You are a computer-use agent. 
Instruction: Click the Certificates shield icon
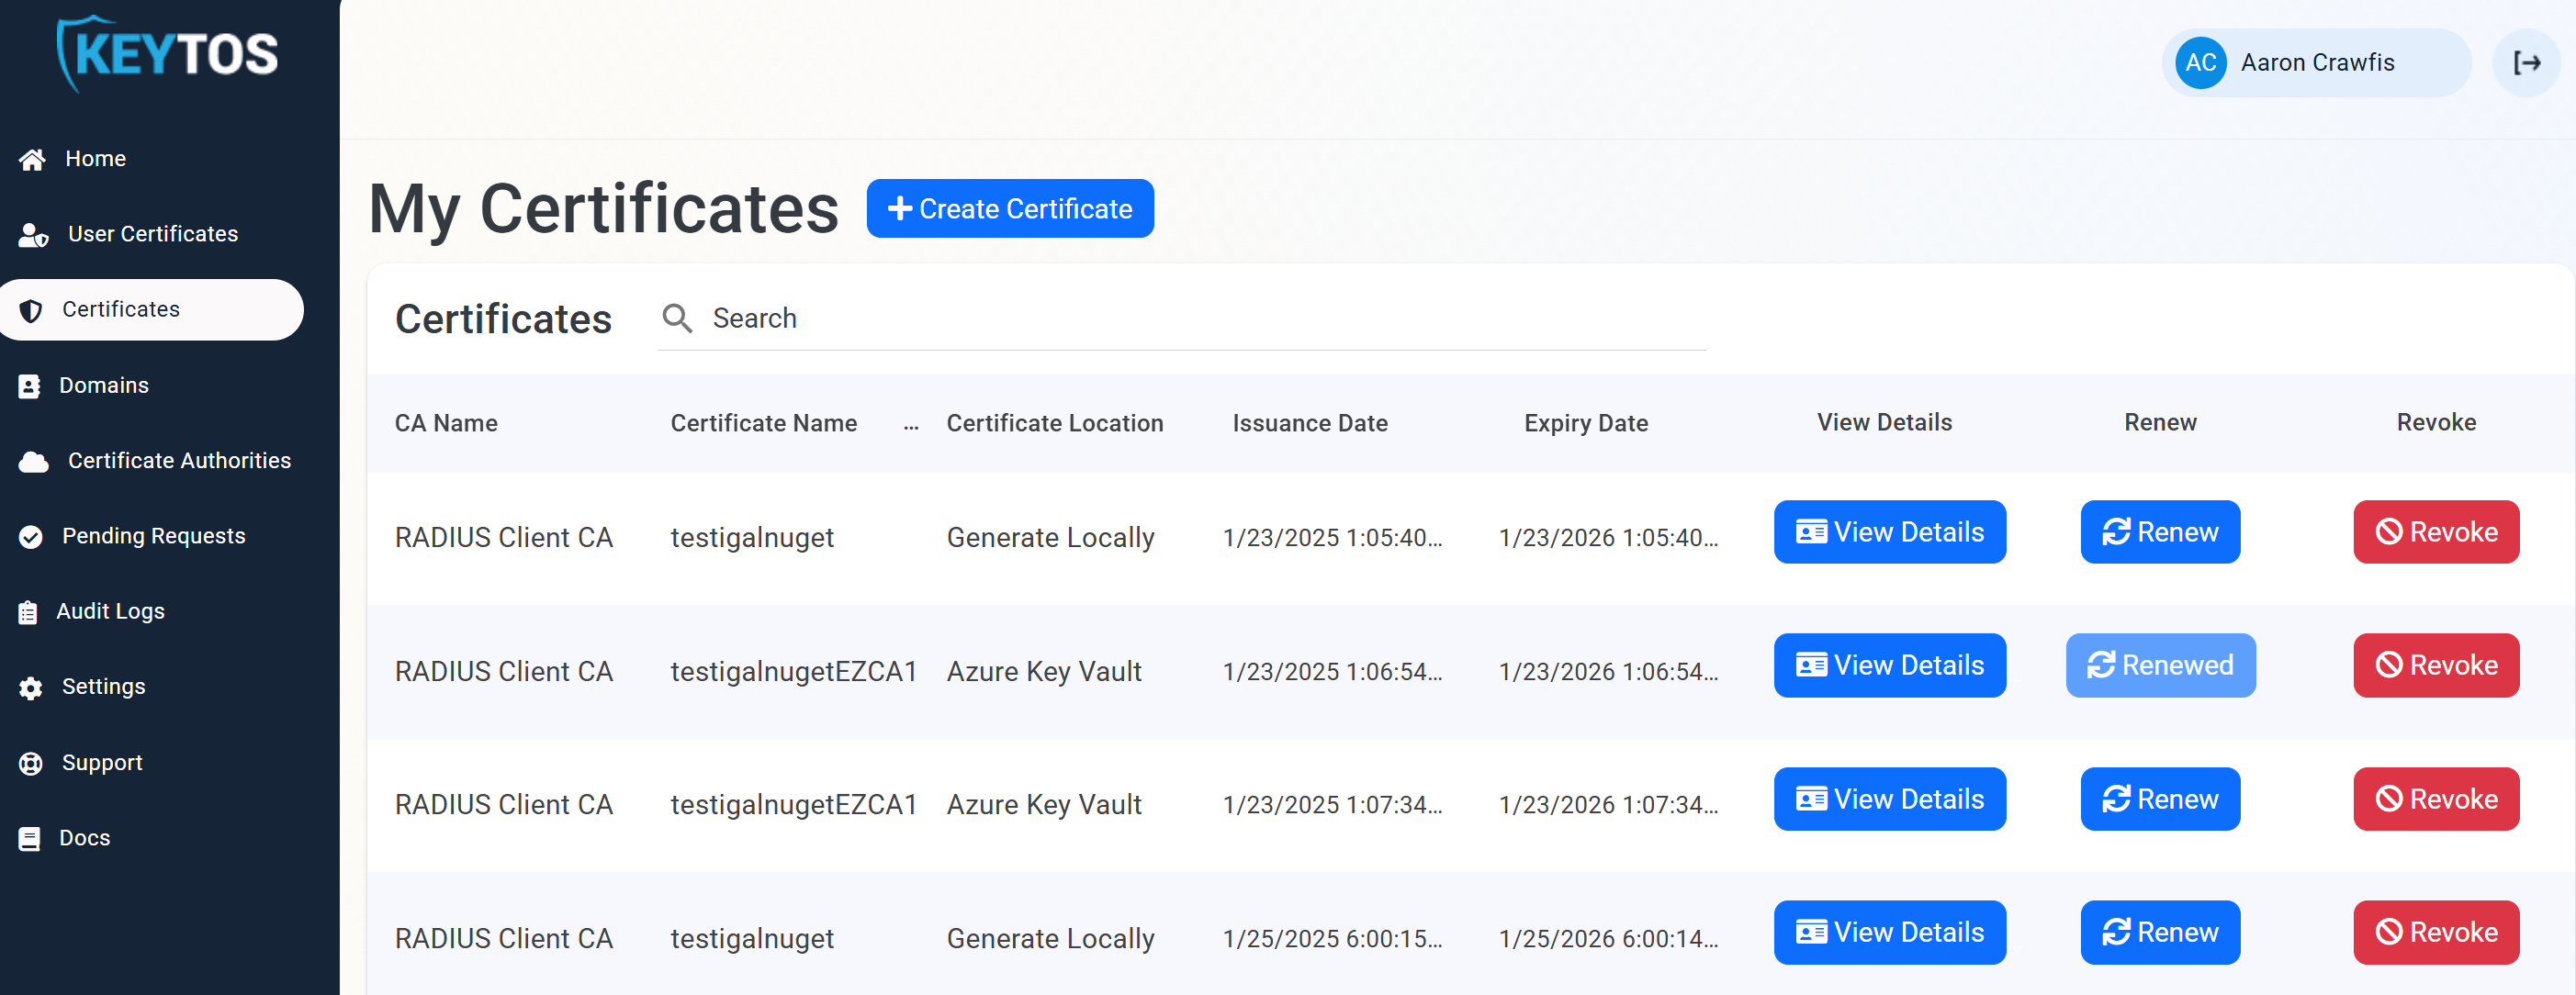[30, 309]
